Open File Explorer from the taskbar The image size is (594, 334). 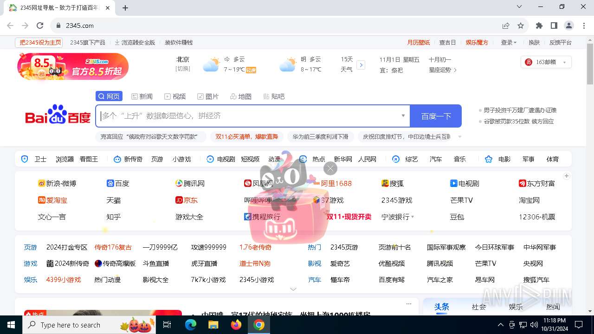click(213, 325)
